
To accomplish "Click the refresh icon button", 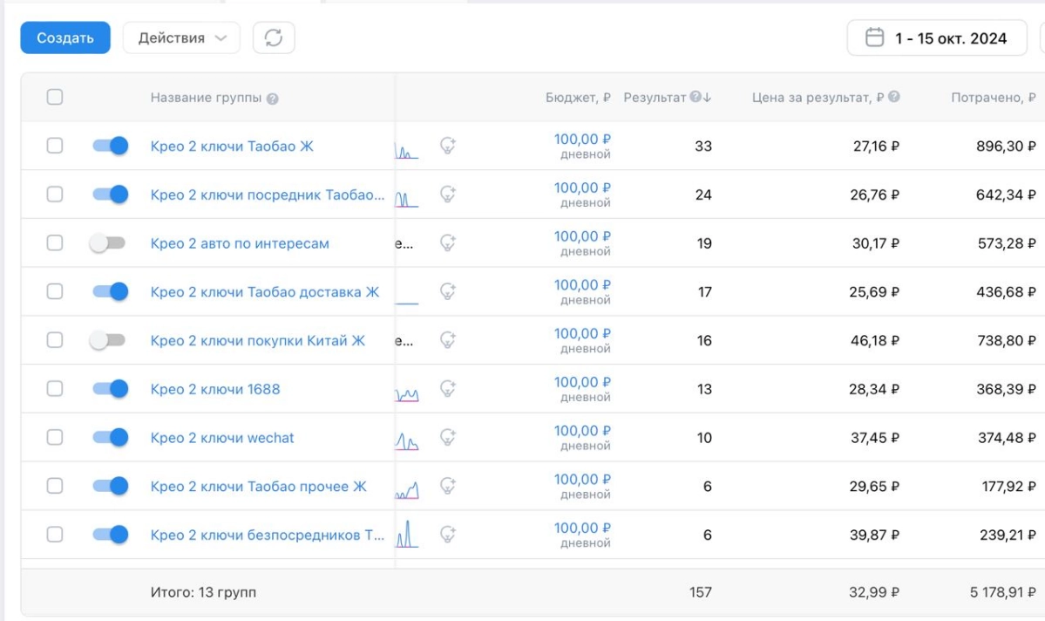I will coord(274,38).
